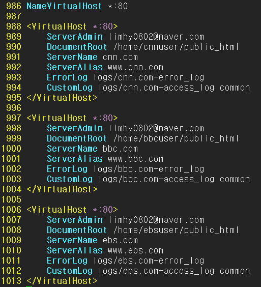
Task: Click ServerAlias keyword on line 1010
Action: tap(75, 250)
